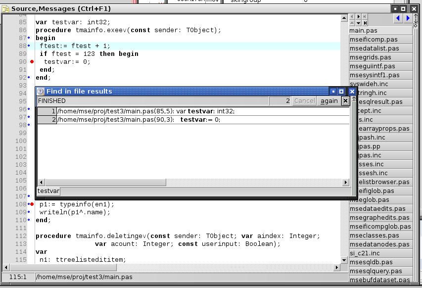This screenshot has height=288, width=422.
Task: Toggle the breakpoint marker on line 108
Action: [x=32, y=204]
